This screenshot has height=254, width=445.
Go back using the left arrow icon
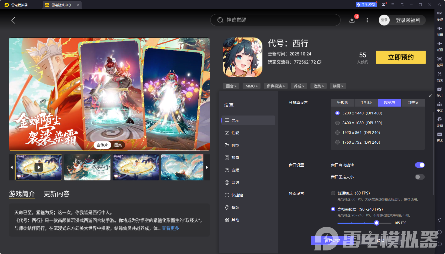[13, 20]
